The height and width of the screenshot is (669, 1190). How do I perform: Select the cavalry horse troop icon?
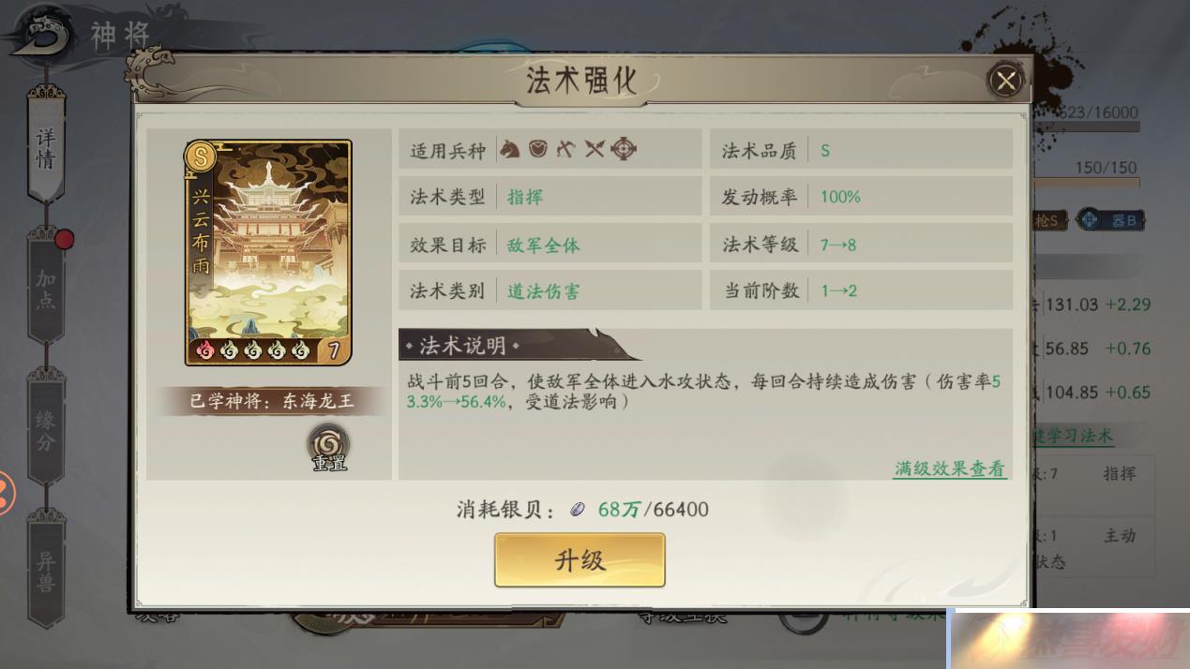coord(508,149)
